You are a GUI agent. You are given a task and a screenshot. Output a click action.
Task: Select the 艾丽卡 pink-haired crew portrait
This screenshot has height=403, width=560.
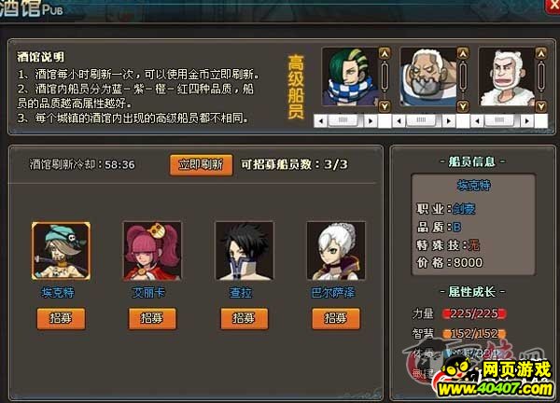152,251
